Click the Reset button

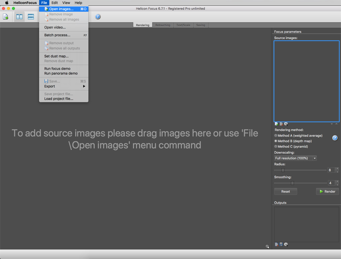coord(285,192)
